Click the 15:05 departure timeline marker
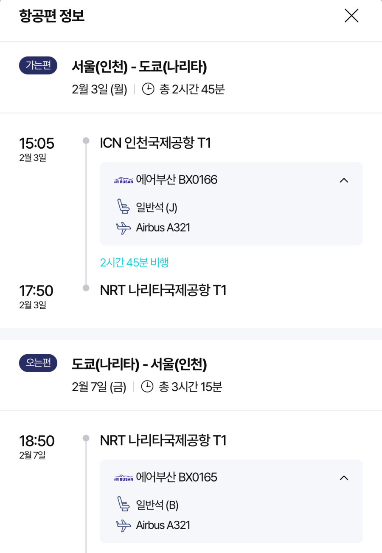Viewport: 382px width, 553px height. tap(86, 141)
